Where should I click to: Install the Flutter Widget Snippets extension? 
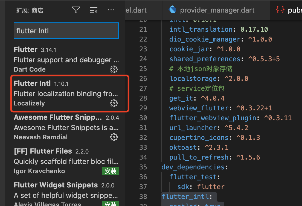coord(110,204)
